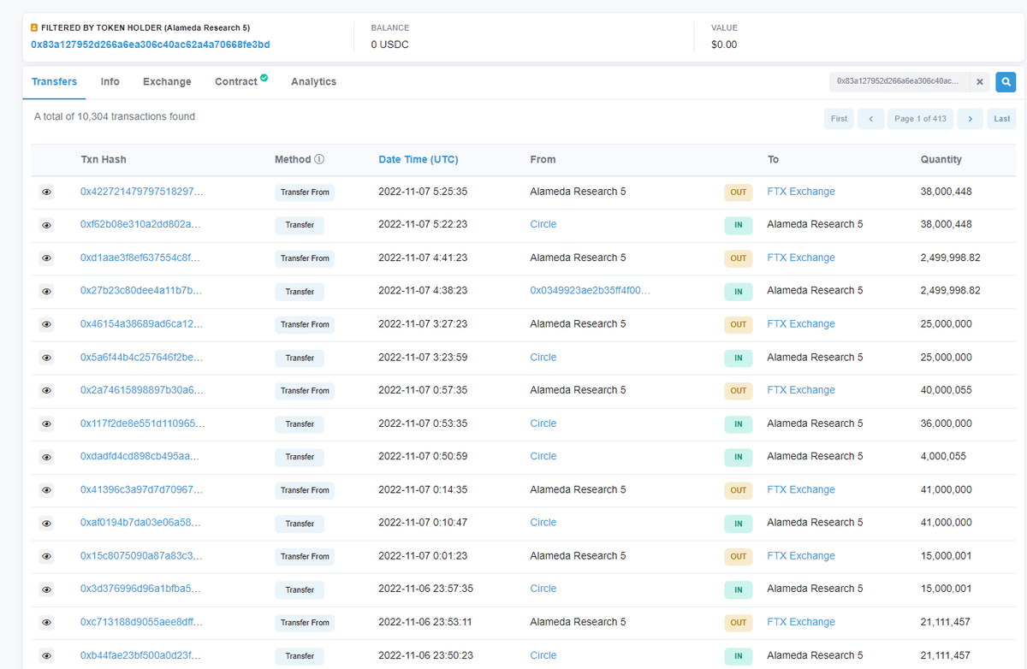1027x669 pixels.
Task: Open FTX Exchange recipient in 5:25:35 row
Action: (801, 192)
